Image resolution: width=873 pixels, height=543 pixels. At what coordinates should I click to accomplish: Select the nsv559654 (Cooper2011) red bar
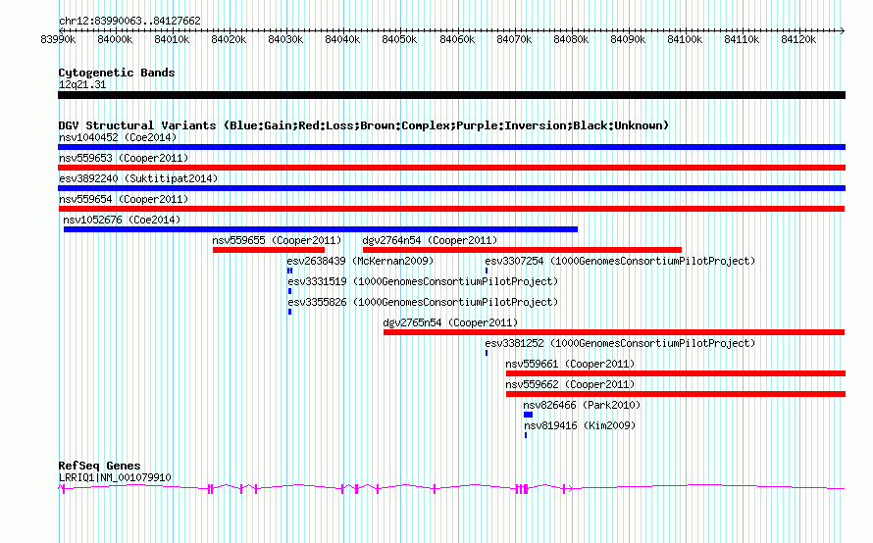pos(451,209)
